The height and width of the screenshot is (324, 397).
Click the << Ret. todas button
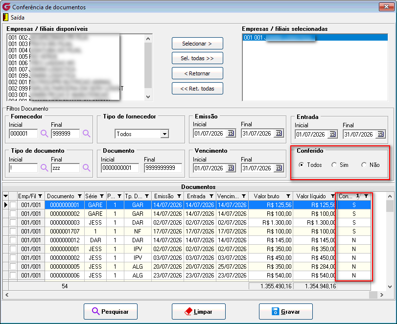[197, 89]
